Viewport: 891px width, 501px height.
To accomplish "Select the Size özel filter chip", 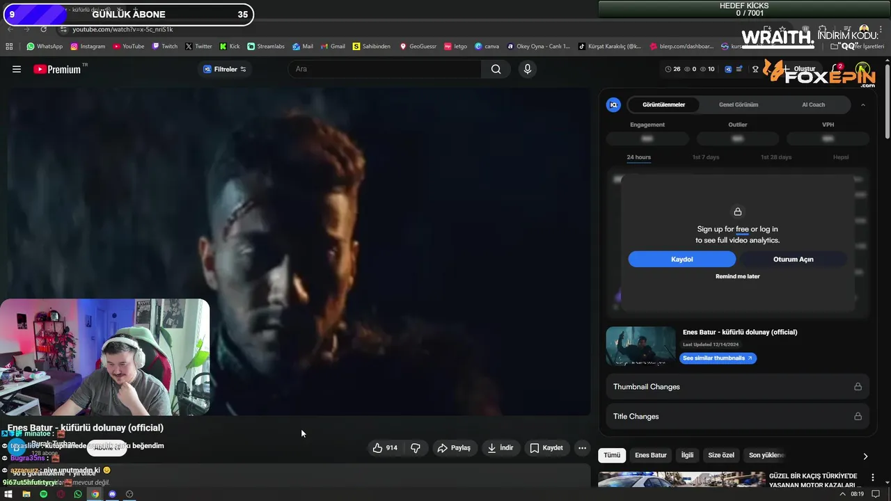I will pos(721,455).
